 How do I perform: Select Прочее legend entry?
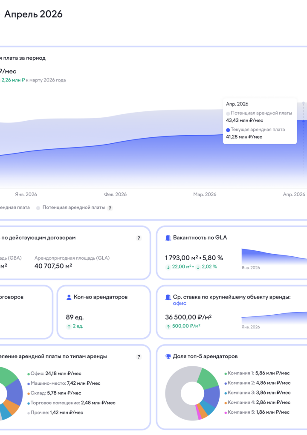[x=55, y=412]
